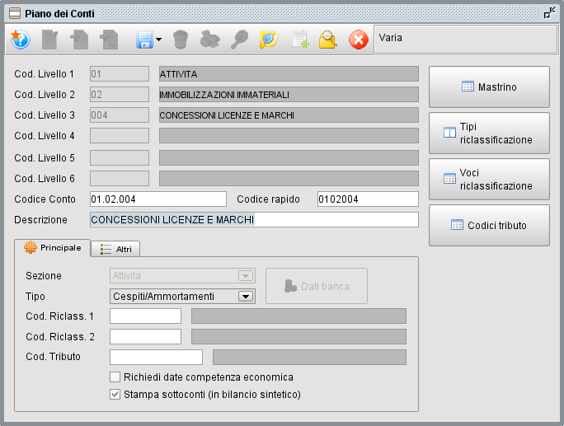Click the Cod. Riclass. 2 input field
The height and width of the screenshot is (426, 564).
click(x=145, y=337)
